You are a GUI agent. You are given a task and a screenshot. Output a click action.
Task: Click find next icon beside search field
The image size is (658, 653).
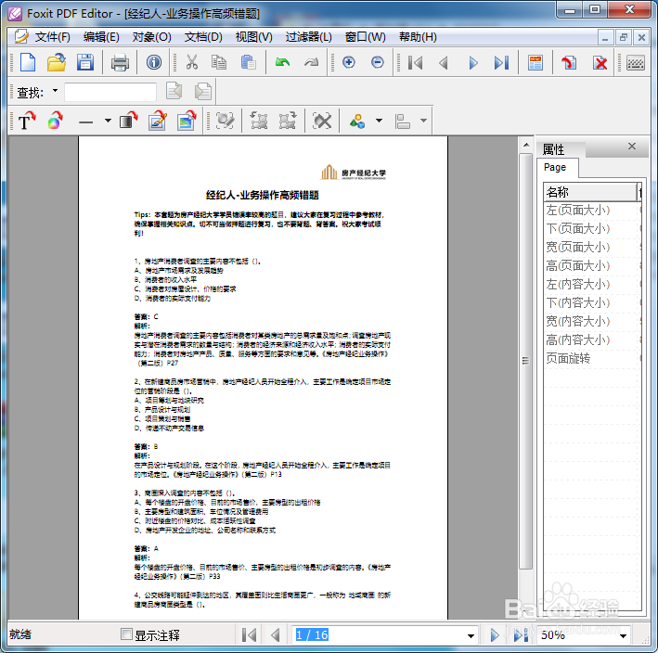tap(203, 91)
